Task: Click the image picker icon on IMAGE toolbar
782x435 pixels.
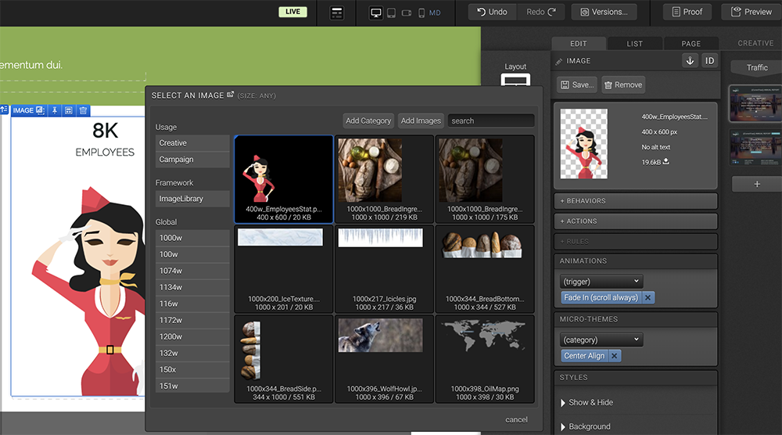Action: (40, 110)
